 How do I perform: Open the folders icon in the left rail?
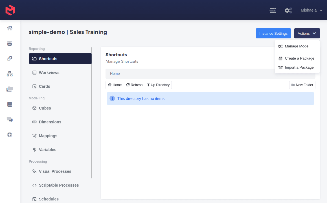pos(10,89)
